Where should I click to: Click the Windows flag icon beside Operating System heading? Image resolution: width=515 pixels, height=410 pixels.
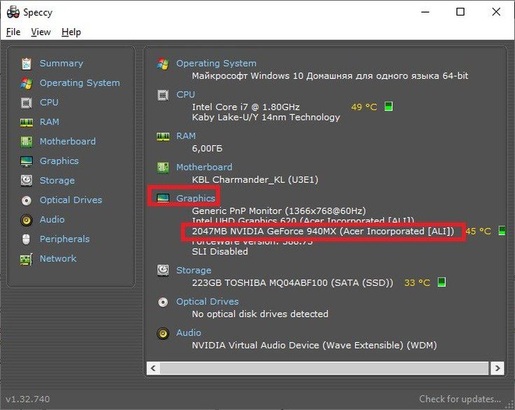pyautogui.click(x=163, y=63)
